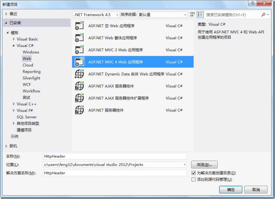The width and height of the screenshot is (275, 199).
Task: Collapse the Visual C# node
Action: click(14, 45)
